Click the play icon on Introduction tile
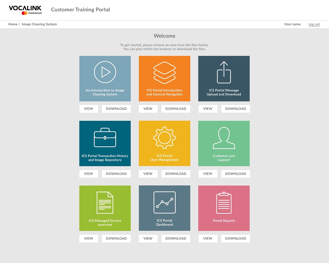329x263 pixels. tap(105, 72)
